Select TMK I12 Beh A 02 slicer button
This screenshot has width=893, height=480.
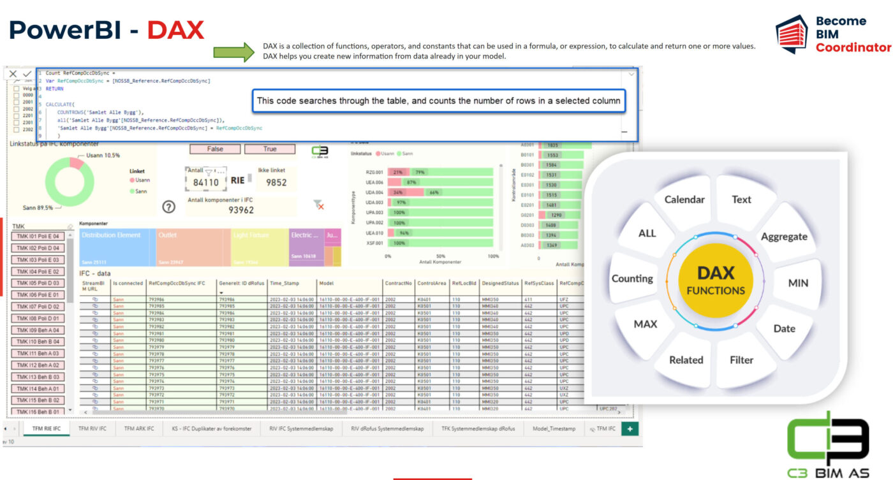point(38,365)
